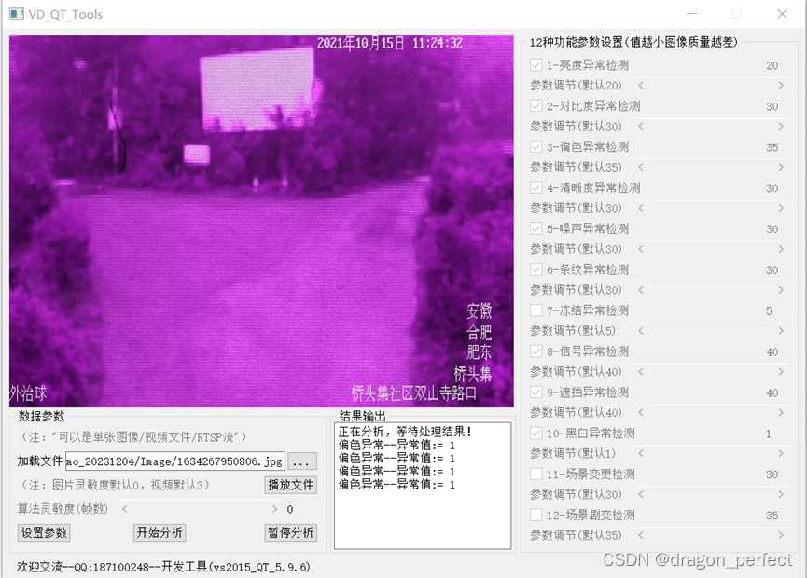This screenshot has width=807, height=578.
Task: Click left arrow of scene-change 默认30 slider
Action: [641, 494]
